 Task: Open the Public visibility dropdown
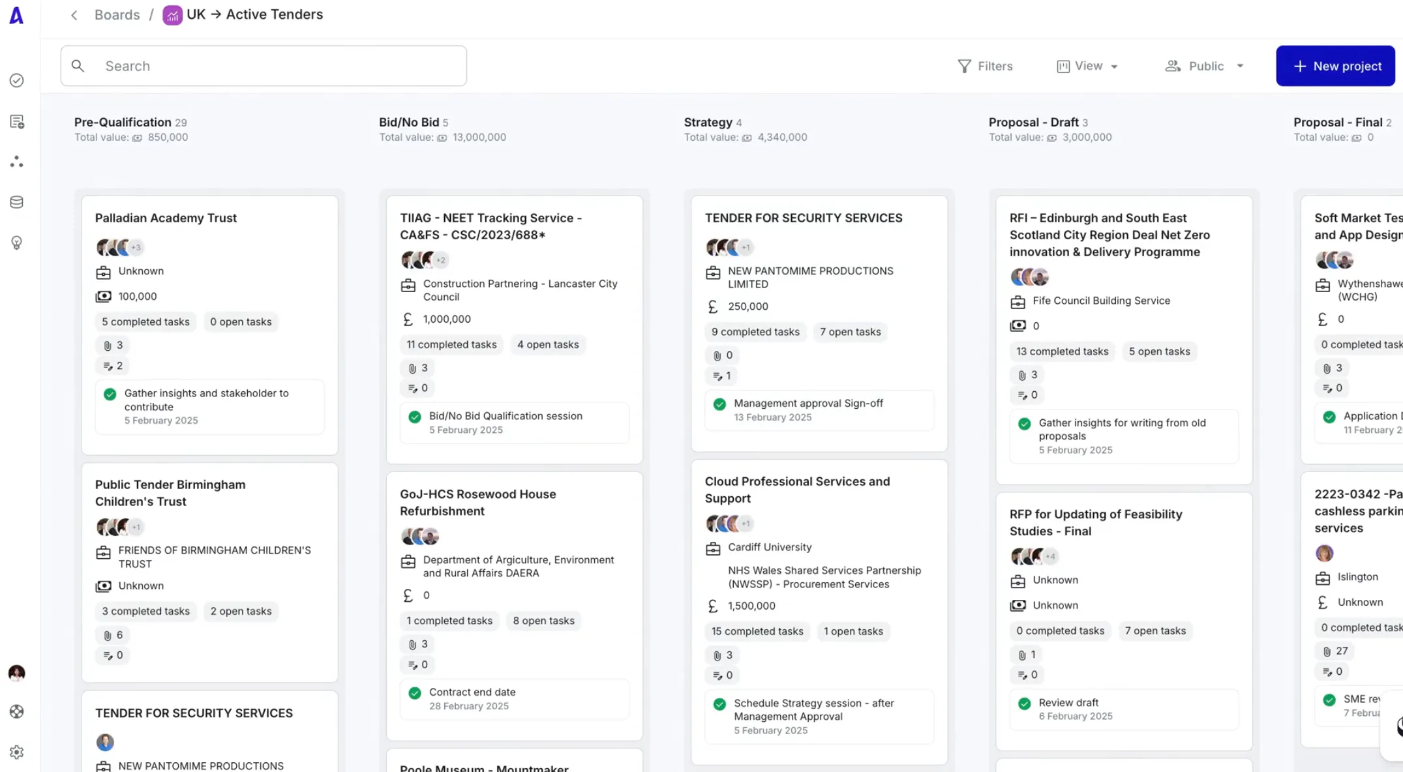[x=1205, y=66]
